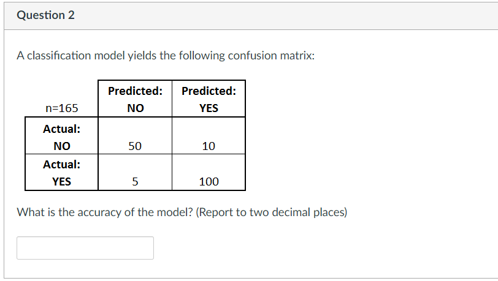
Task: Click the Question 2 header bar background
Action: point(251,16)
